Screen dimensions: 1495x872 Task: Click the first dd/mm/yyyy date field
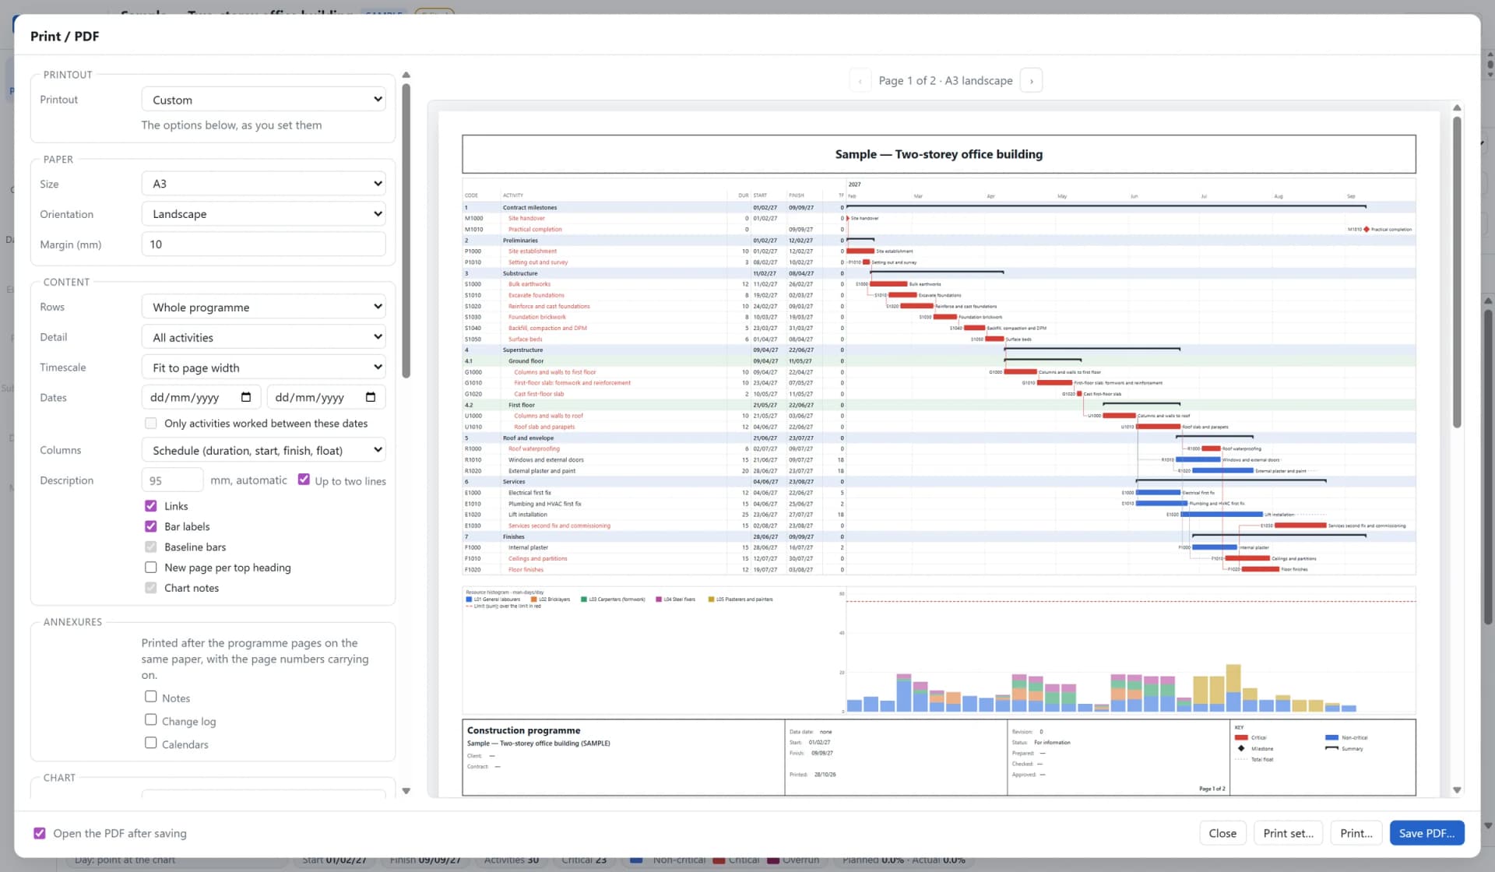[201, 397]
